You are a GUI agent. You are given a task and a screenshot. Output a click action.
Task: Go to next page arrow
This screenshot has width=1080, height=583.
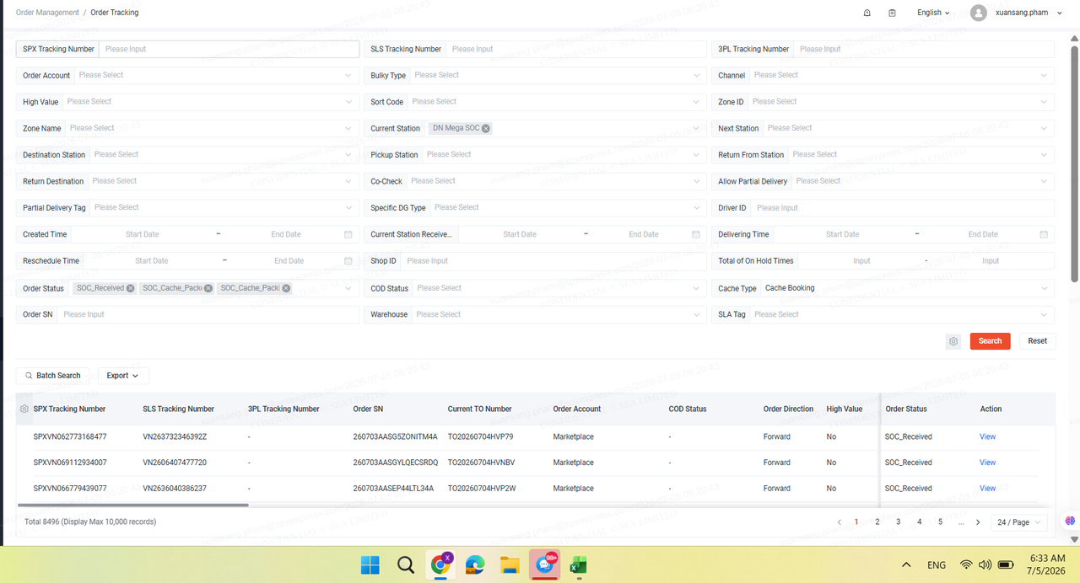[978, 522]
